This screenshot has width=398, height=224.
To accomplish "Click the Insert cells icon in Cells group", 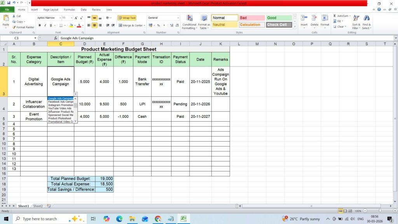I will point(304,18).
